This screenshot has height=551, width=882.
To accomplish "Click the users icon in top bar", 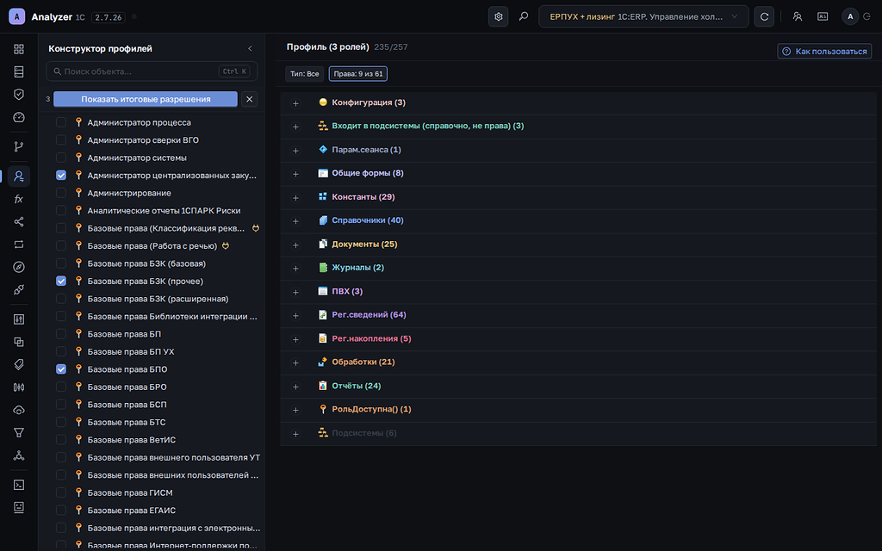I will click(x=798, y=17).
